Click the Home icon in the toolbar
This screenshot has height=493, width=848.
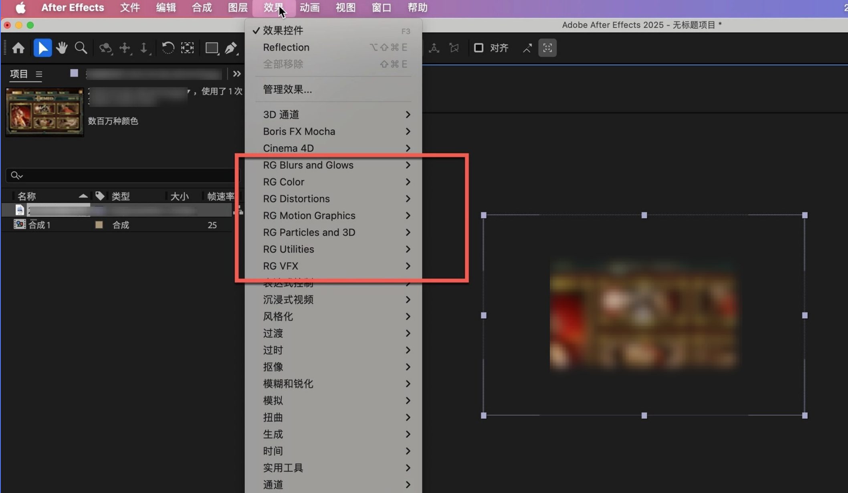tap(18, 48)
